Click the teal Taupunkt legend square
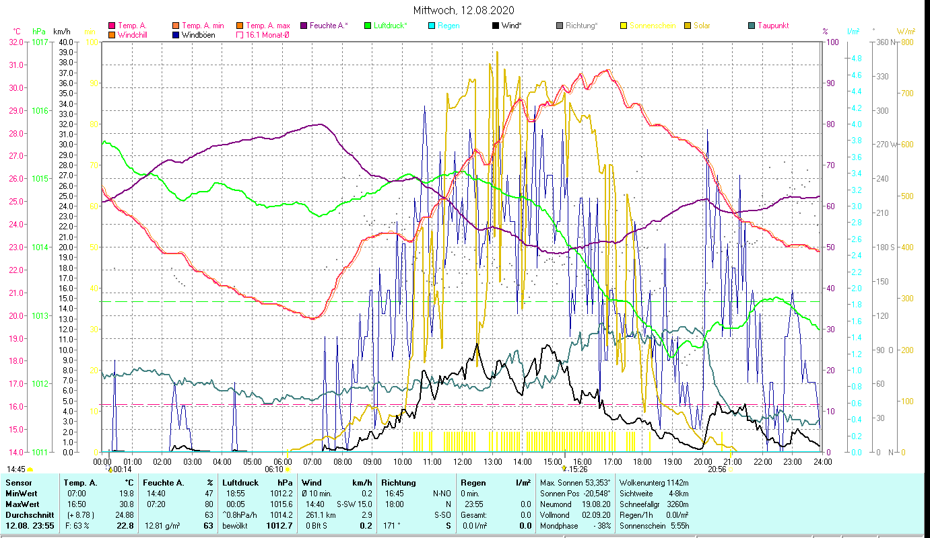Screen dimensions: 930x538 751,26
